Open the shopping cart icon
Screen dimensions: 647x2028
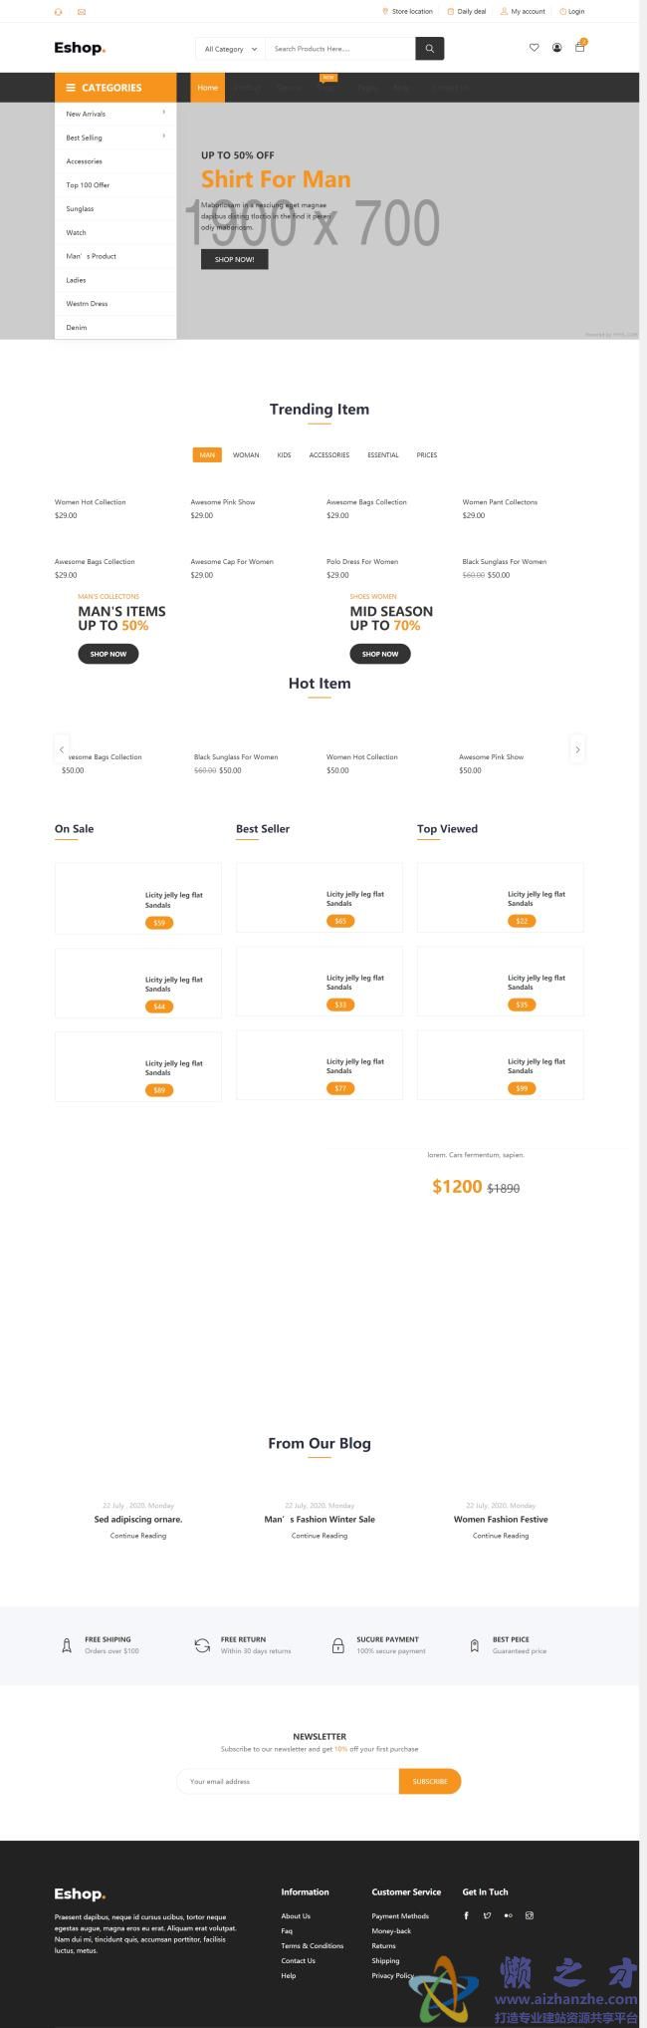coord(579,47)
